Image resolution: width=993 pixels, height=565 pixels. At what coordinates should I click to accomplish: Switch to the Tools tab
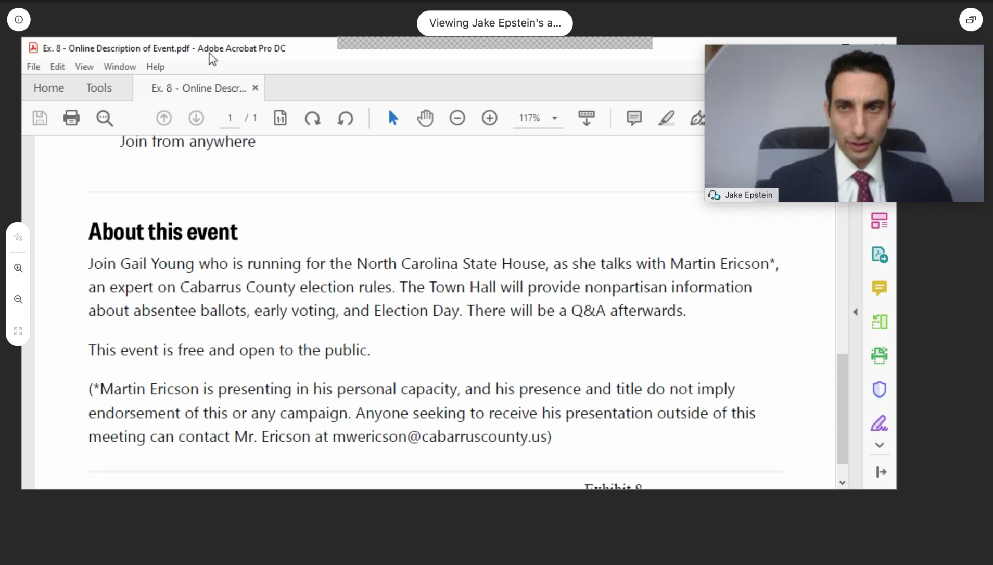[99, 88]
